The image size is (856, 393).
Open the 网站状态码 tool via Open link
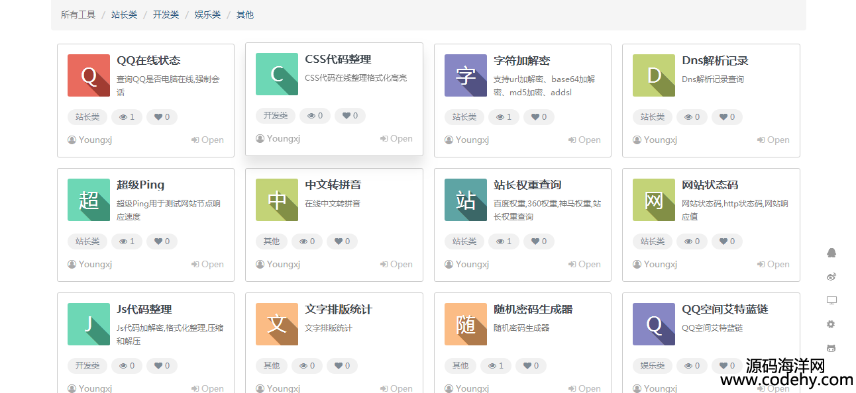(773, 264)
